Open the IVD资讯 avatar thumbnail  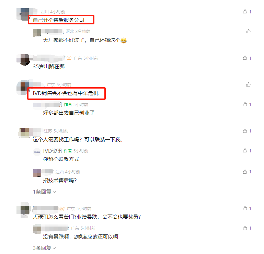(x=37, y=152)
